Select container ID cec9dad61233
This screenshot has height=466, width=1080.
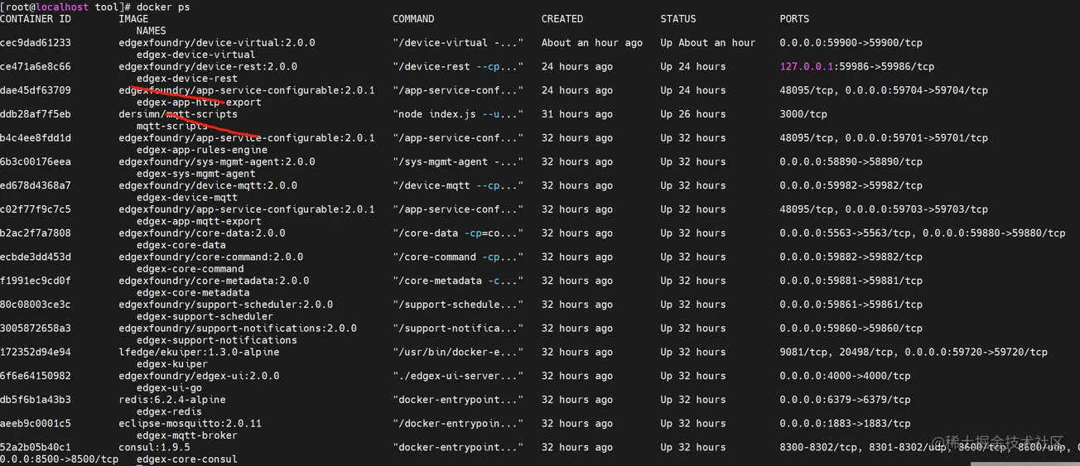click(36, 42)
